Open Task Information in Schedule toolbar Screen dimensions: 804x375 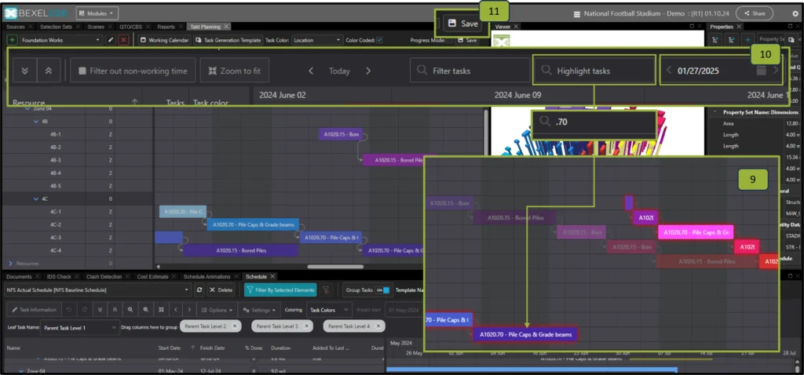point(35,310)
